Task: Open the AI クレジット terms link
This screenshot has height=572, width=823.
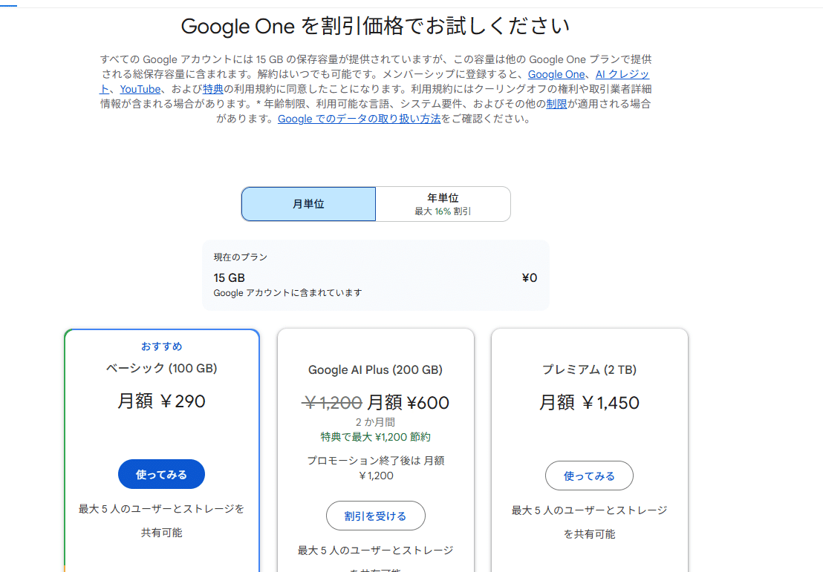Action: tap(622, 74)
